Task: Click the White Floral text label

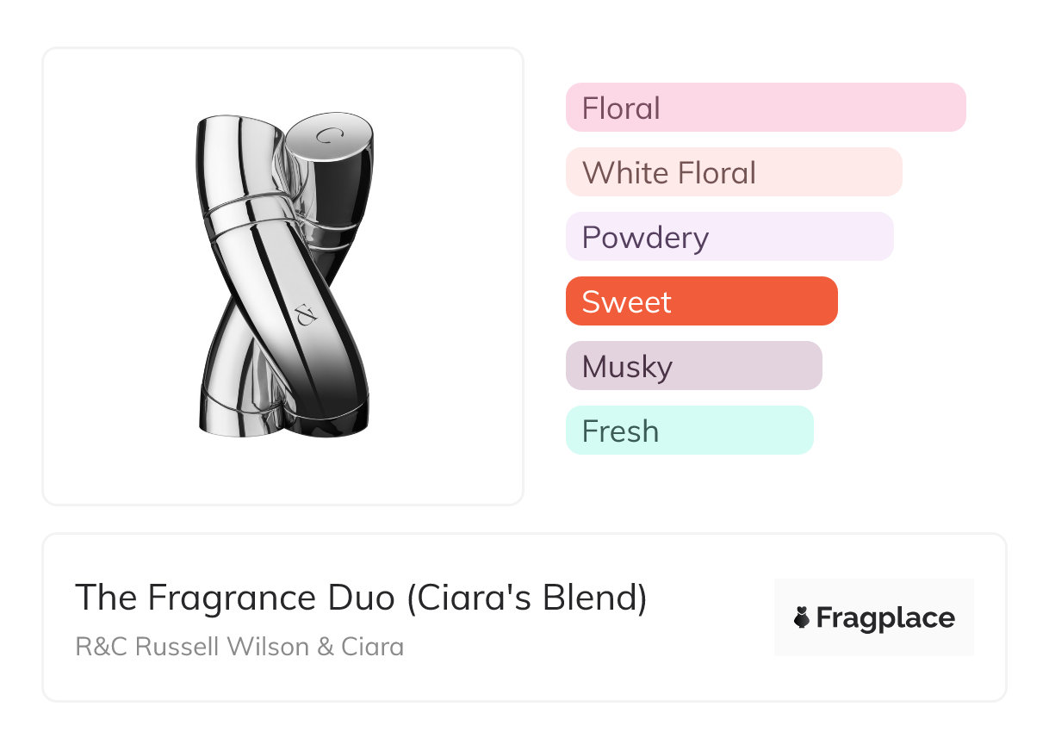Action: click(668, 173)
